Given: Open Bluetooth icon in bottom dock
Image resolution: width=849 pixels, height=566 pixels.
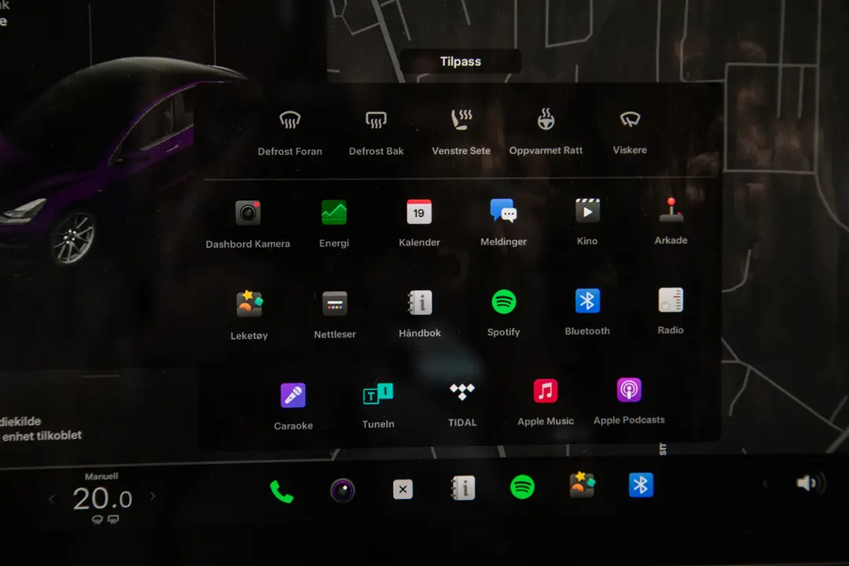Looking at the screenshot, I should pyautogui.click(x=641, y=485).
